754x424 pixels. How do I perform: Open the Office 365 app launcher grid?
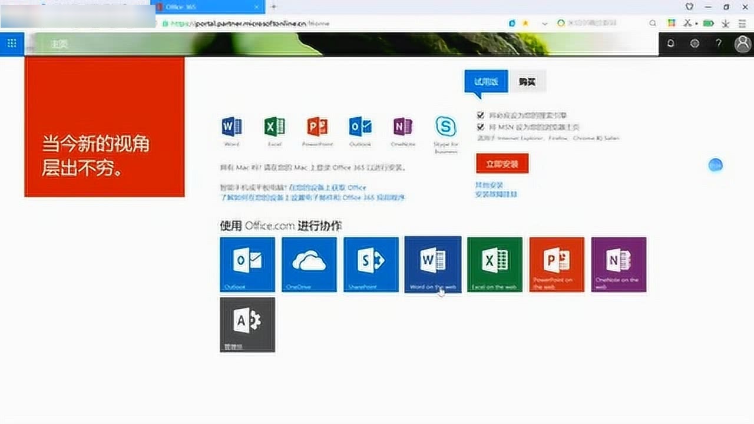coord(12,44)
